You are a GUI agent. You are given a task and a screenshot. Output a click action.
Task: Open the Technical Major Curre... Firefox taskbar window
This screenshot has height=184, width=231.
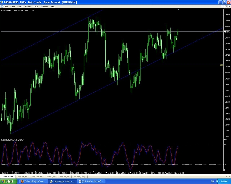click(x=33, y=181)
